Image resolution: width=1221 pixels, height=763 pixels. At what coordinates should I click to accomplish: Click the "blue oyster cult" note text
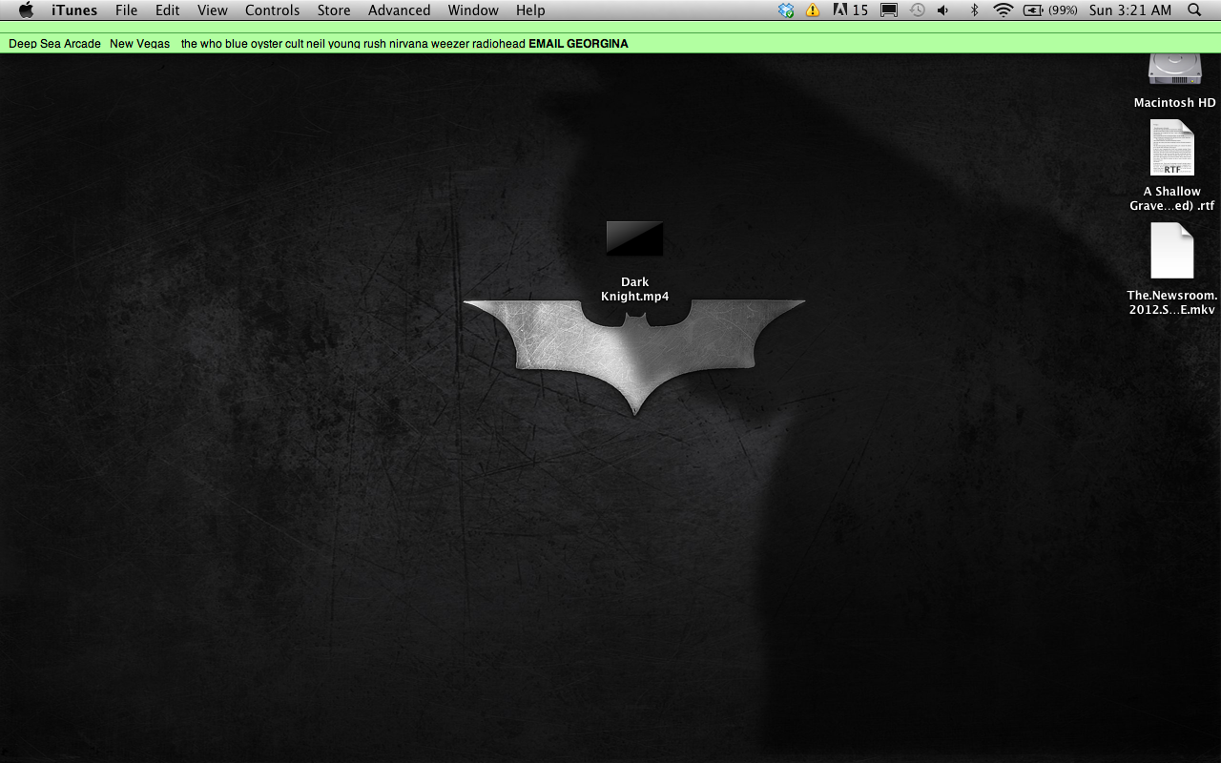(x=264, y=44)
